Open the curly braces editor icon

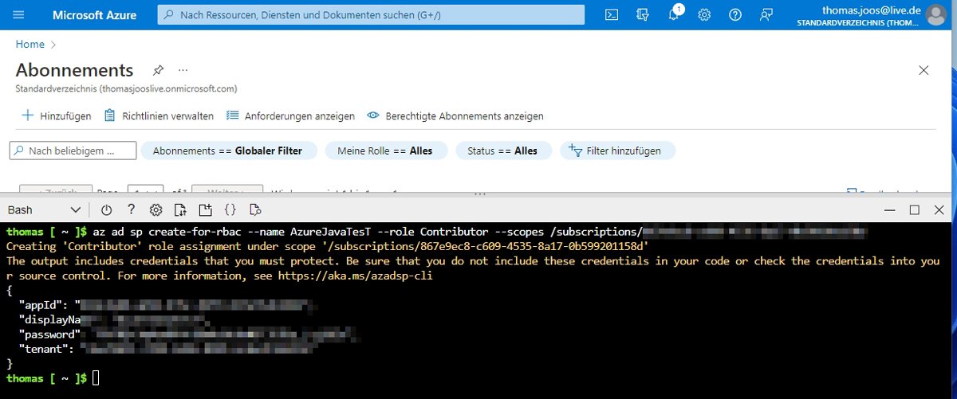click(x=230, y=210)
